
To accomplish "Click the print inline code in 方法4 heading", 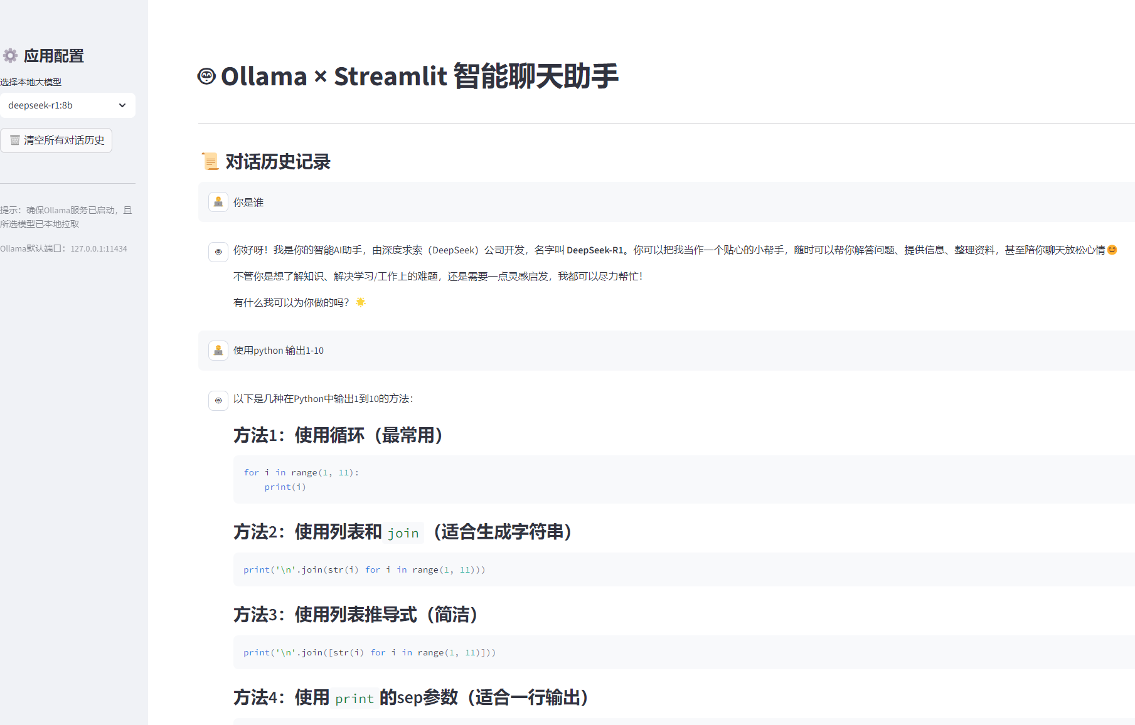I will 354,698.
